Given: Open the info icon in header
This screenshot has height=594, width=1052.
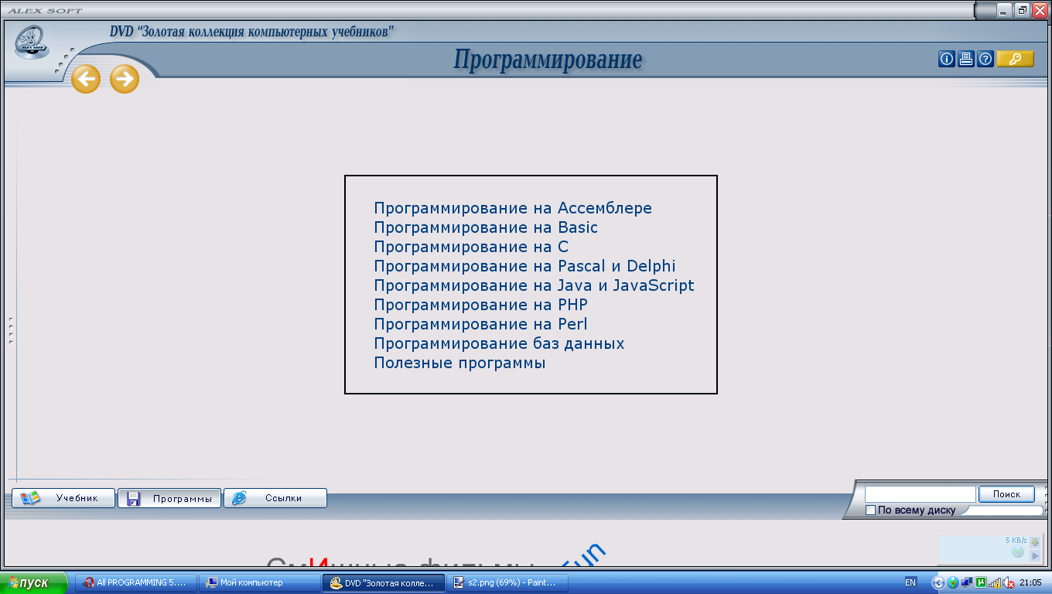Looking at the screenshot, I should [x=946, y=60].
